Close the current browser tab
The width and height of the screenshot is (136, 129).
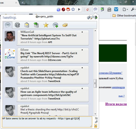click(x=16, y=3)
